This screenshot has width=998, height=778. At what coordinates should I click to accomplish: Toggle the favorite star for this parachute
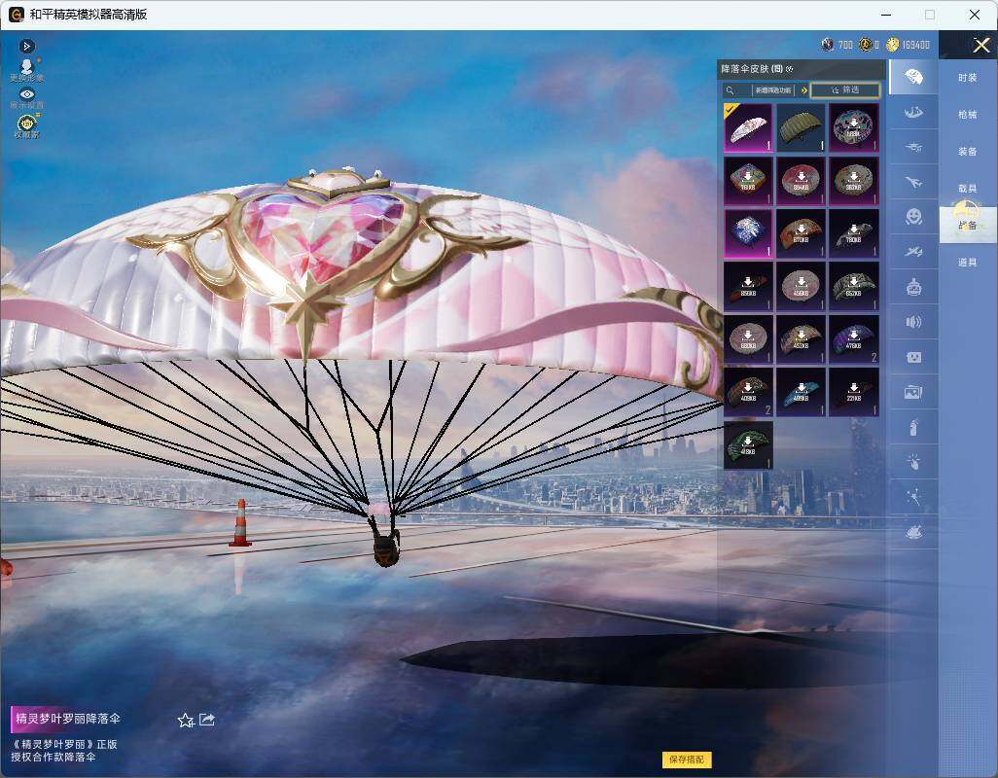click(x=185, y=720)
